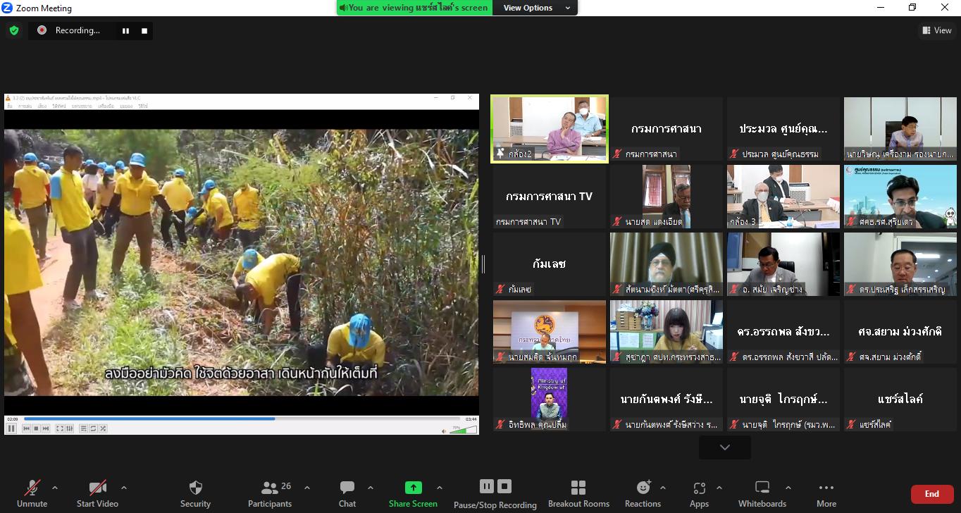This screenshot has height=513, width=961.
Task: Expand arrow next to Reactions
Action: [x=663, y=488]
